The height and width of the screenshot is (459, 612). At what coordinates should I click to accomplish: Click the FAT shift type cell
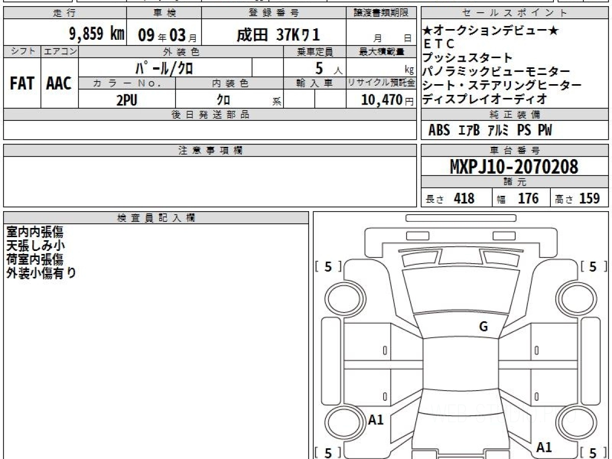coord(22,84)
